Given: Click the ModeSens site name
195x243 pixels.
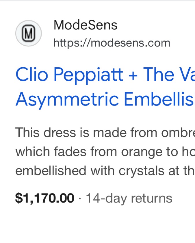Looking at the screenshot, I should 85,25.
